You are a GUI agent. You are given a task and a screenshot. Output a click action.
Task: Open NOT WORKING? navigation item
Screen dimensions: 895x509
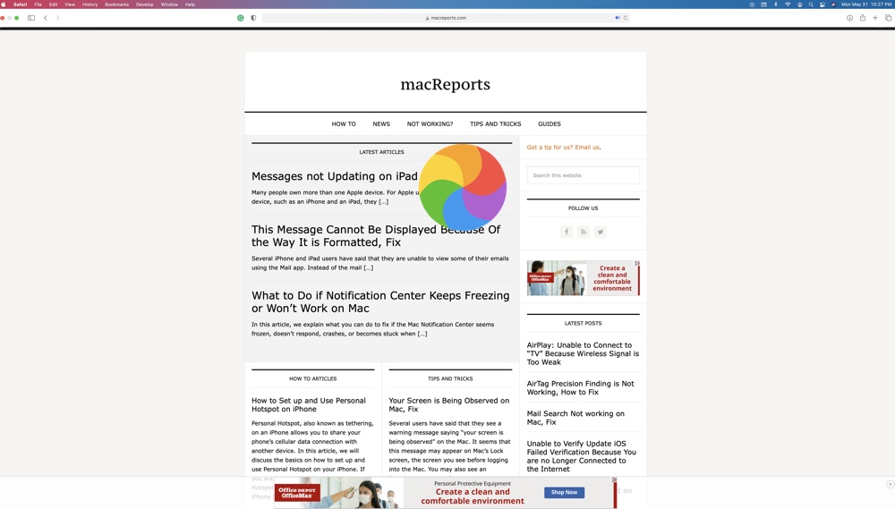[x=430, y=123]
